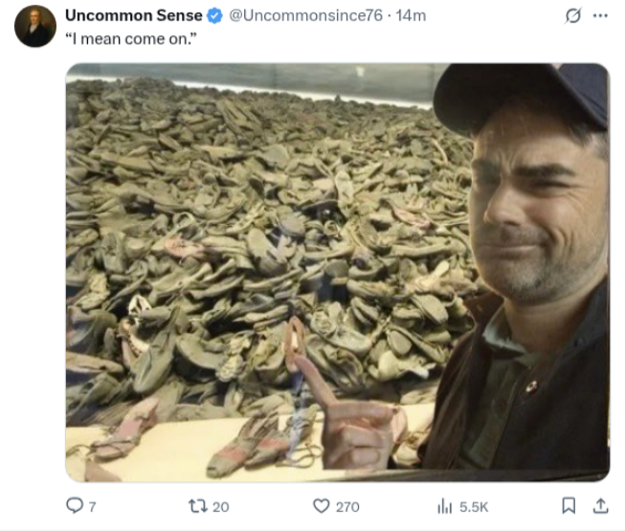The width and height of the screenshot is (625, 531).
Task: Click the 5.5K views count
Action: (x=474, y=507)
